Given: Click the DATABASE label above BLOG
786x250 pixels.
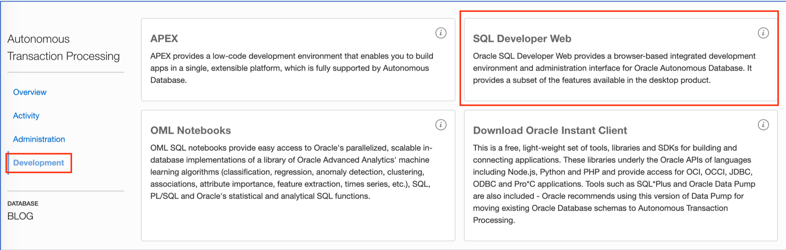Looking at the screenshot, I should pyautogui.click(x=23, y=204).
